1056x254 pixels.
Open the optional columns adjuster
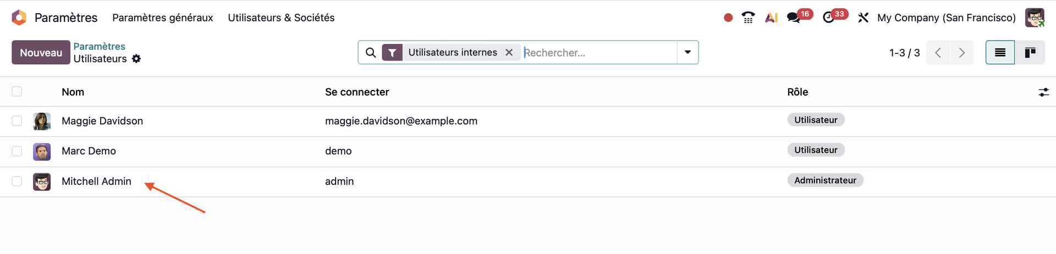(1043, 92)
